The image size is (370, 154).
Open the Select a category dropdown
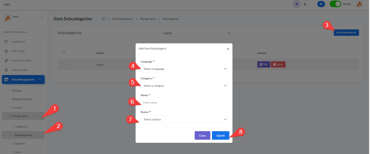tap(184, 85)
